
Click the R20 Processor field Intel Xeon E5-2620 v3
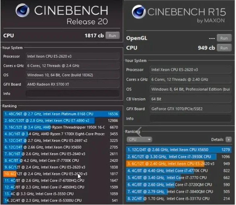[x=72, y=56]
